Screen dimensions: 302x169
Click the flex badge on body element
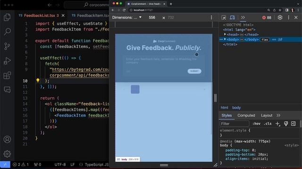[x=265, y=39]
